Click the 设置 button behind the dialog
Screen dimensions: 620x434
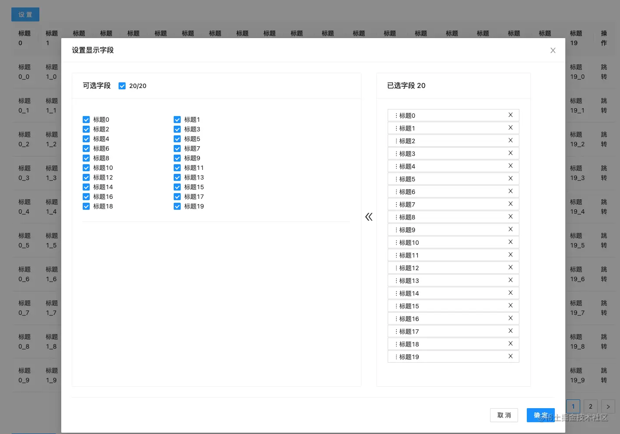tap(25, 14)
